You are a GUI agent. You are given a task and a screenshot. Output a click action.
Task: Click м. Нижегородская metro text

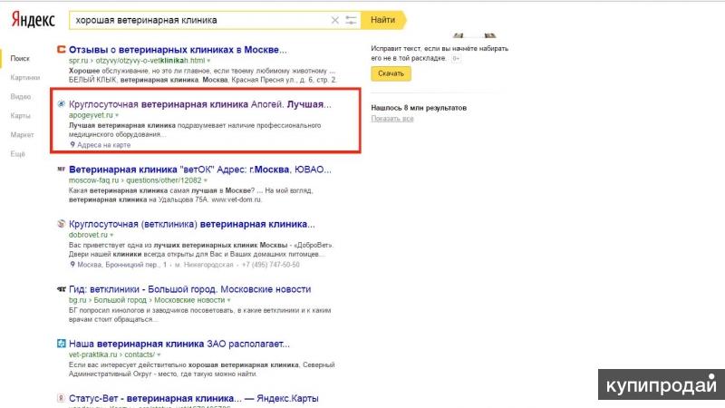[x=204, y=265]
